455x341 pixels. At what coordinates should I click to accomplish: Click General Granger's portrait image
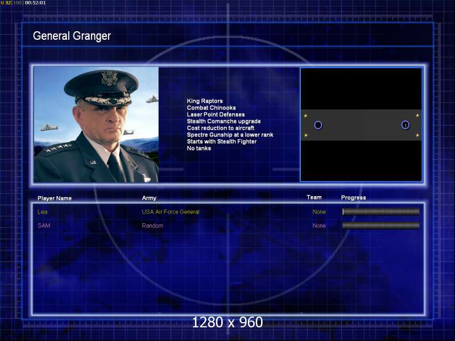(x=96, y=124)
